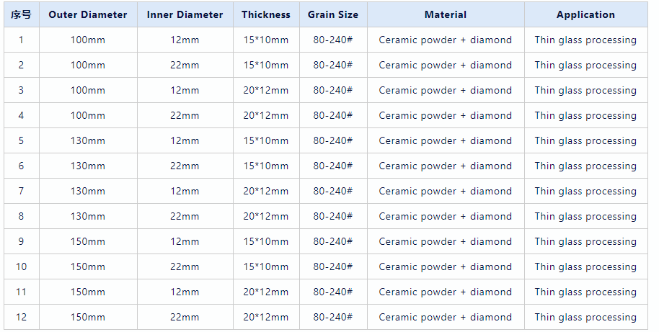Viewport: 659px width, 332px height.
Task: Click the 20*12mm thickness in row 12
Action: point(266,317)
